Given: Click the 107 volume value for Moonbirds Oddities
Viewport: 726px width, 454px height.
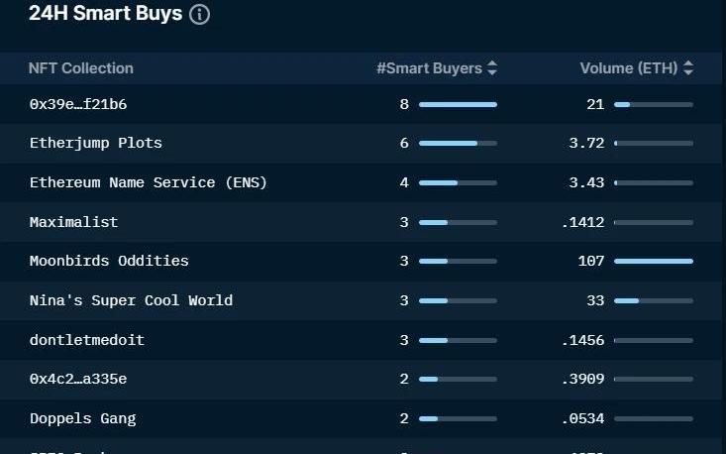Looking at the screenshot, I should coord(591,261).
